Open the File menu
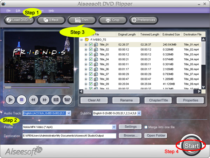 point(8,11)
